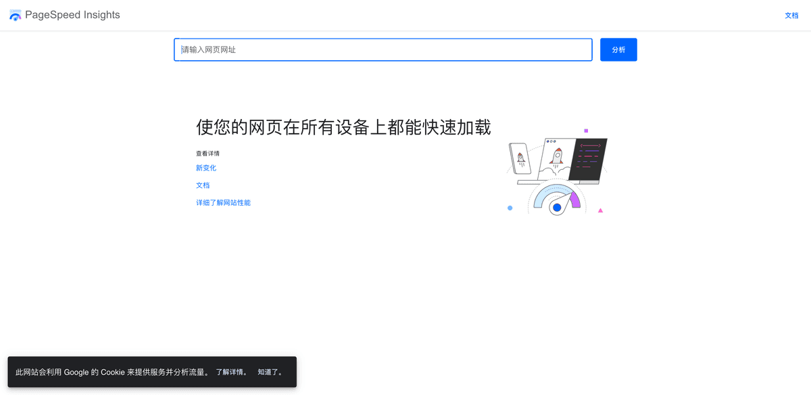
Task: Open the 新变化 link
Action: point(206,168)
